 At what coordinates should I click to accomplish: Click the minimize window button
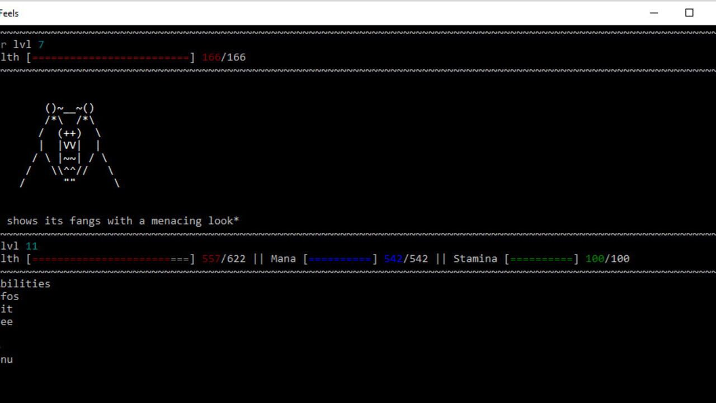click(654, 13)
